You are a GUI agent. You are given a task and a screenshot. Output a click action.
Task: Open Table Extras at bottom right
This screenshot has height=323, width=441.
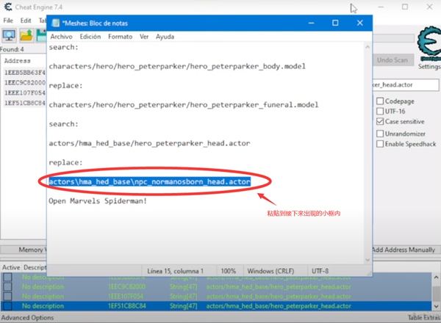click(x=424, y=317)
